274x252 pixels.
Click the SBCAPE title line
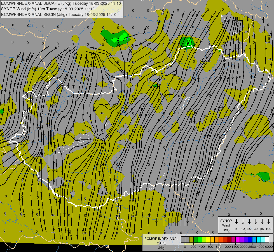(61, 3)
